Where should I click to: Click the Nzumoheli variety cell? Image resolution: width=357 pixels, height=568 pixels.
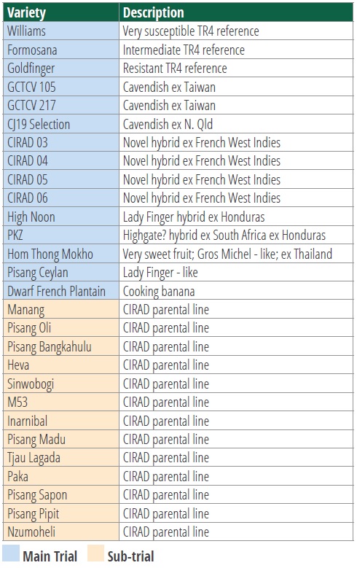(60, 532)
